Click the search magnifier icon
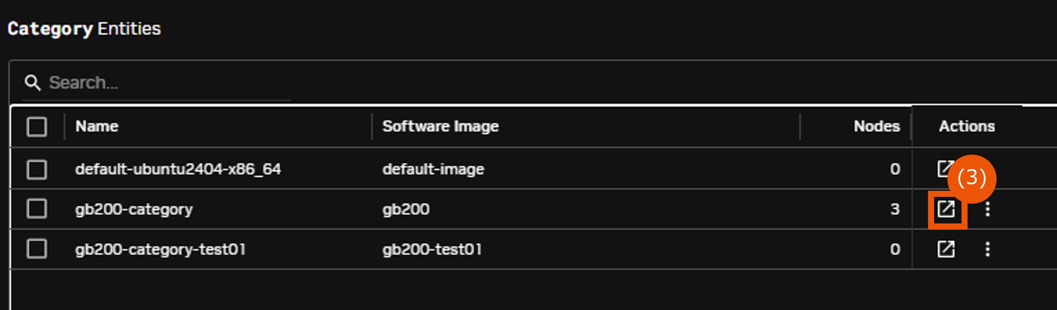Screen dimensions: 1057x310 tap(33, 83)
